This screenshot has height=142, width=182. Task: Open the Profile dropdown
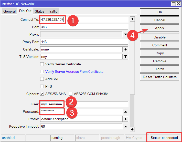125,119
